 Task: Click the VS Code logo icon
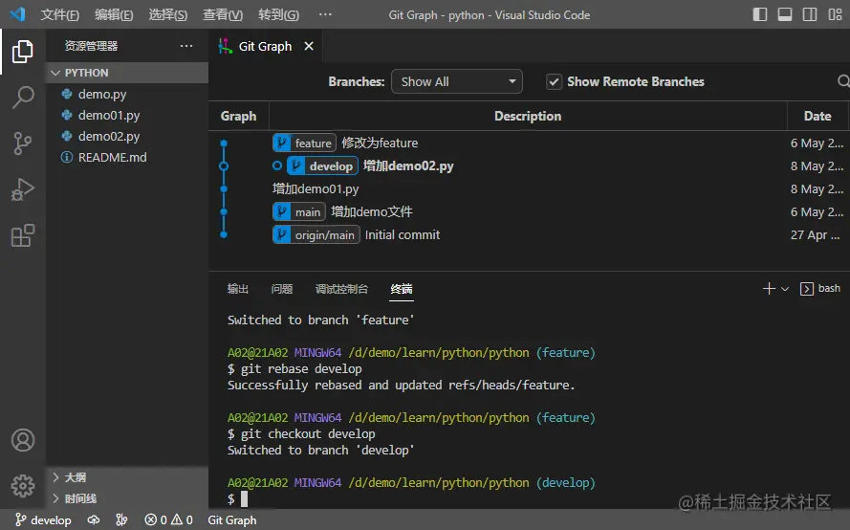click(x=17, y=14)
